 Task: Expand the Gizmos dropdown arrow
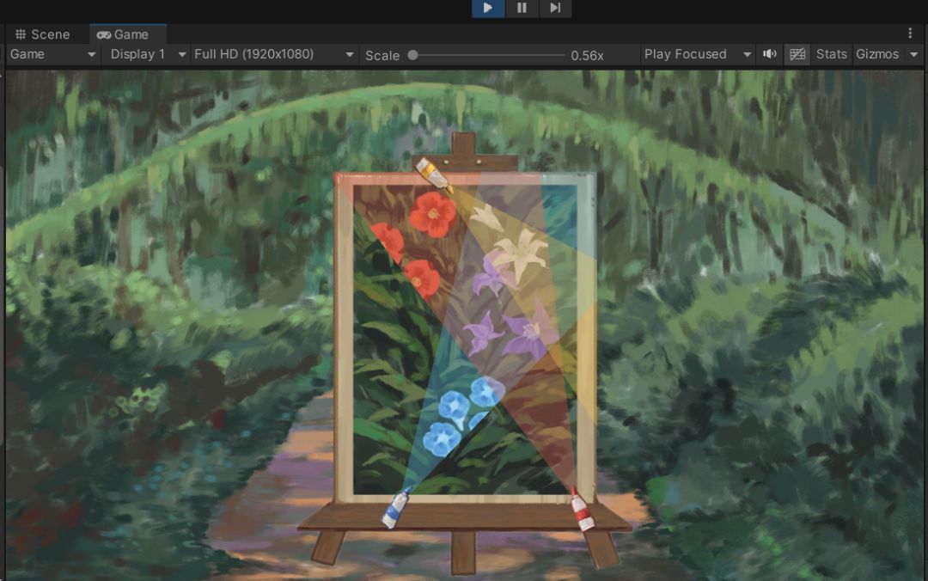click(913, 54)
